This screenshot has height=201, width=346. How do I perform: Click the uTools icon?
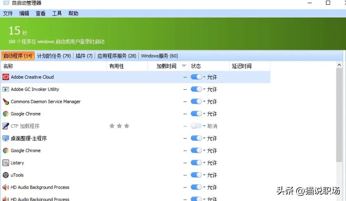6,175
